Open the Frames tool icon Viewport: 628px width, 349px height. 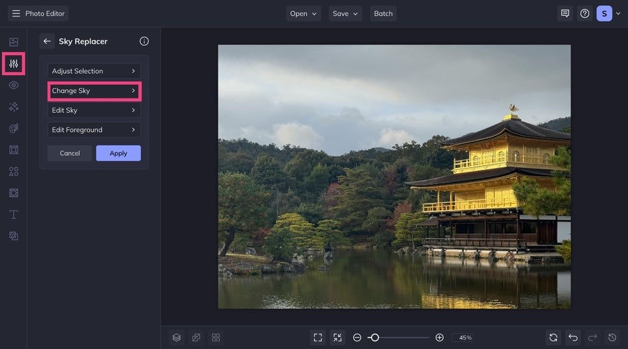click(13, 150)
